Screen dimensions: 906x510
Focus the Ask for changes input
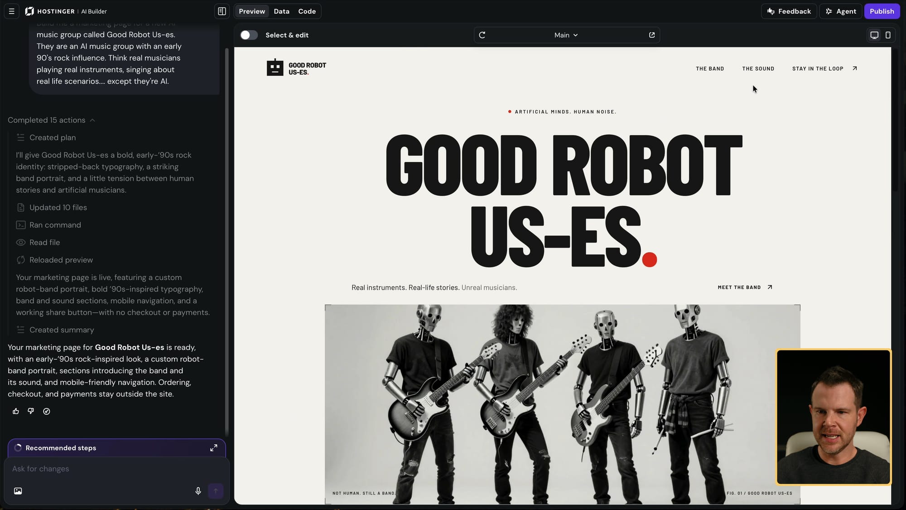coord(116,469)
